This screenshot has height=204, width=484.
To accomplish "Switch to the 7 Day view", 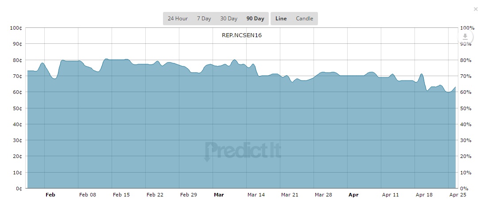I will click(x=204, y=19).
